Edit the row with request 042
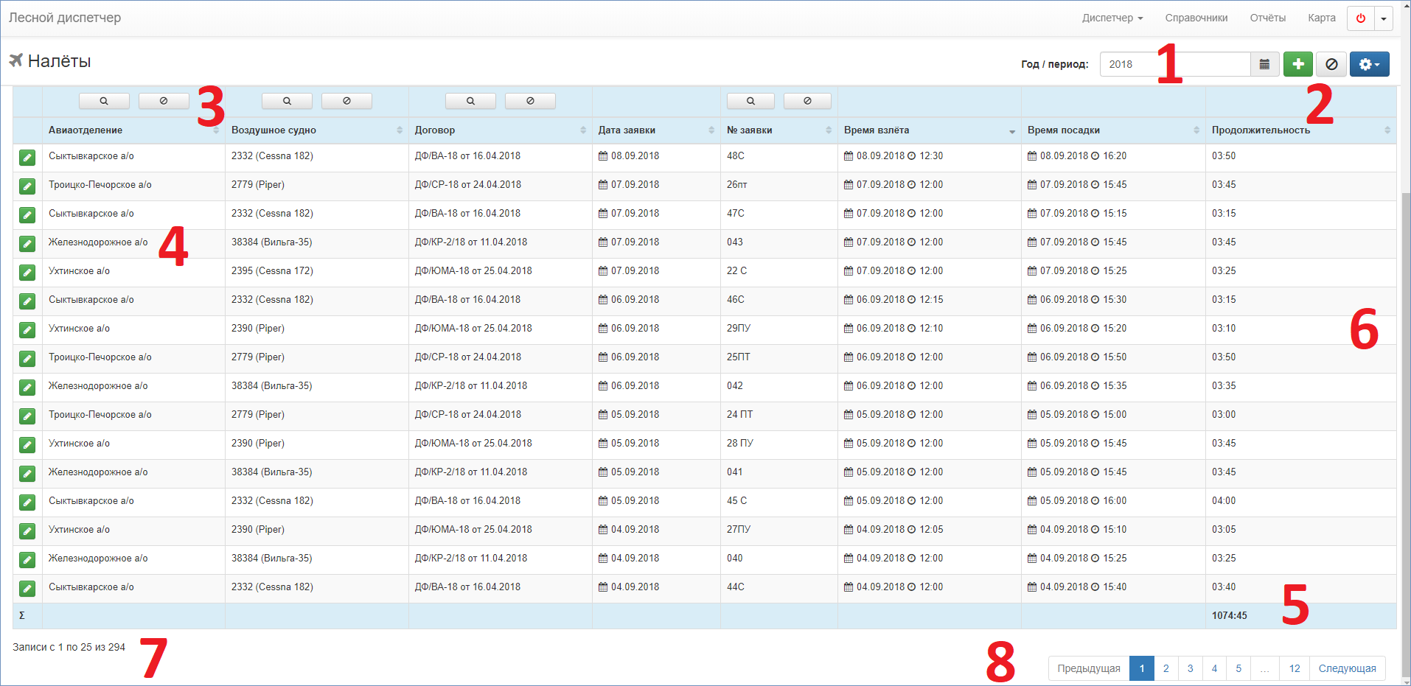This screenshot has height=686, width=1411. 27,387
